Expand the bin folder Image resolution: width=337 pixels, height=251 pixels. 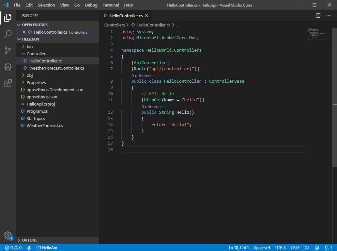point(29,46)
